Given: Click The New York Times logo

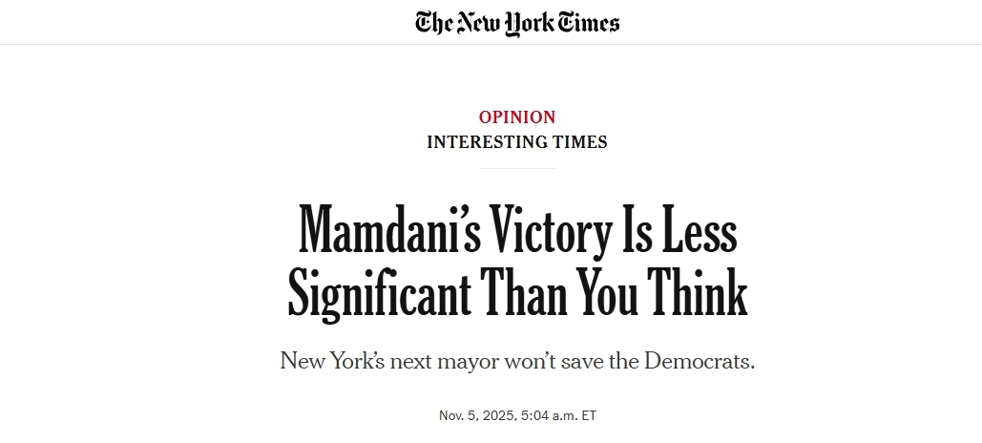Looking at the screenshot, I should pos(516,22).
